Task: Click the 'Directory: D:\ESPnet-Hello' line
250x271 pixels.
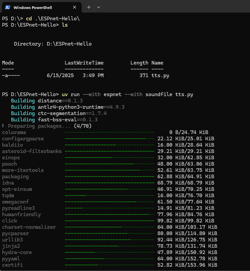Action: (53, 44)
